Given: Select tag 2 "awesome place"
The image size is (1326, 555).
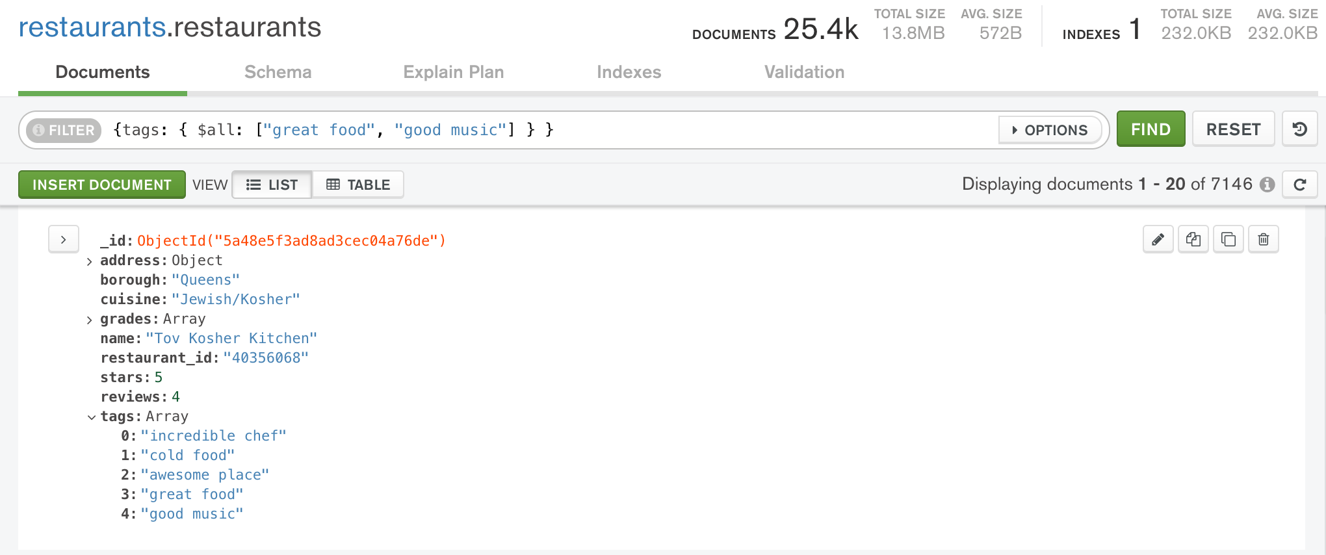Looking at the screenshot, I should coord(205,475).
